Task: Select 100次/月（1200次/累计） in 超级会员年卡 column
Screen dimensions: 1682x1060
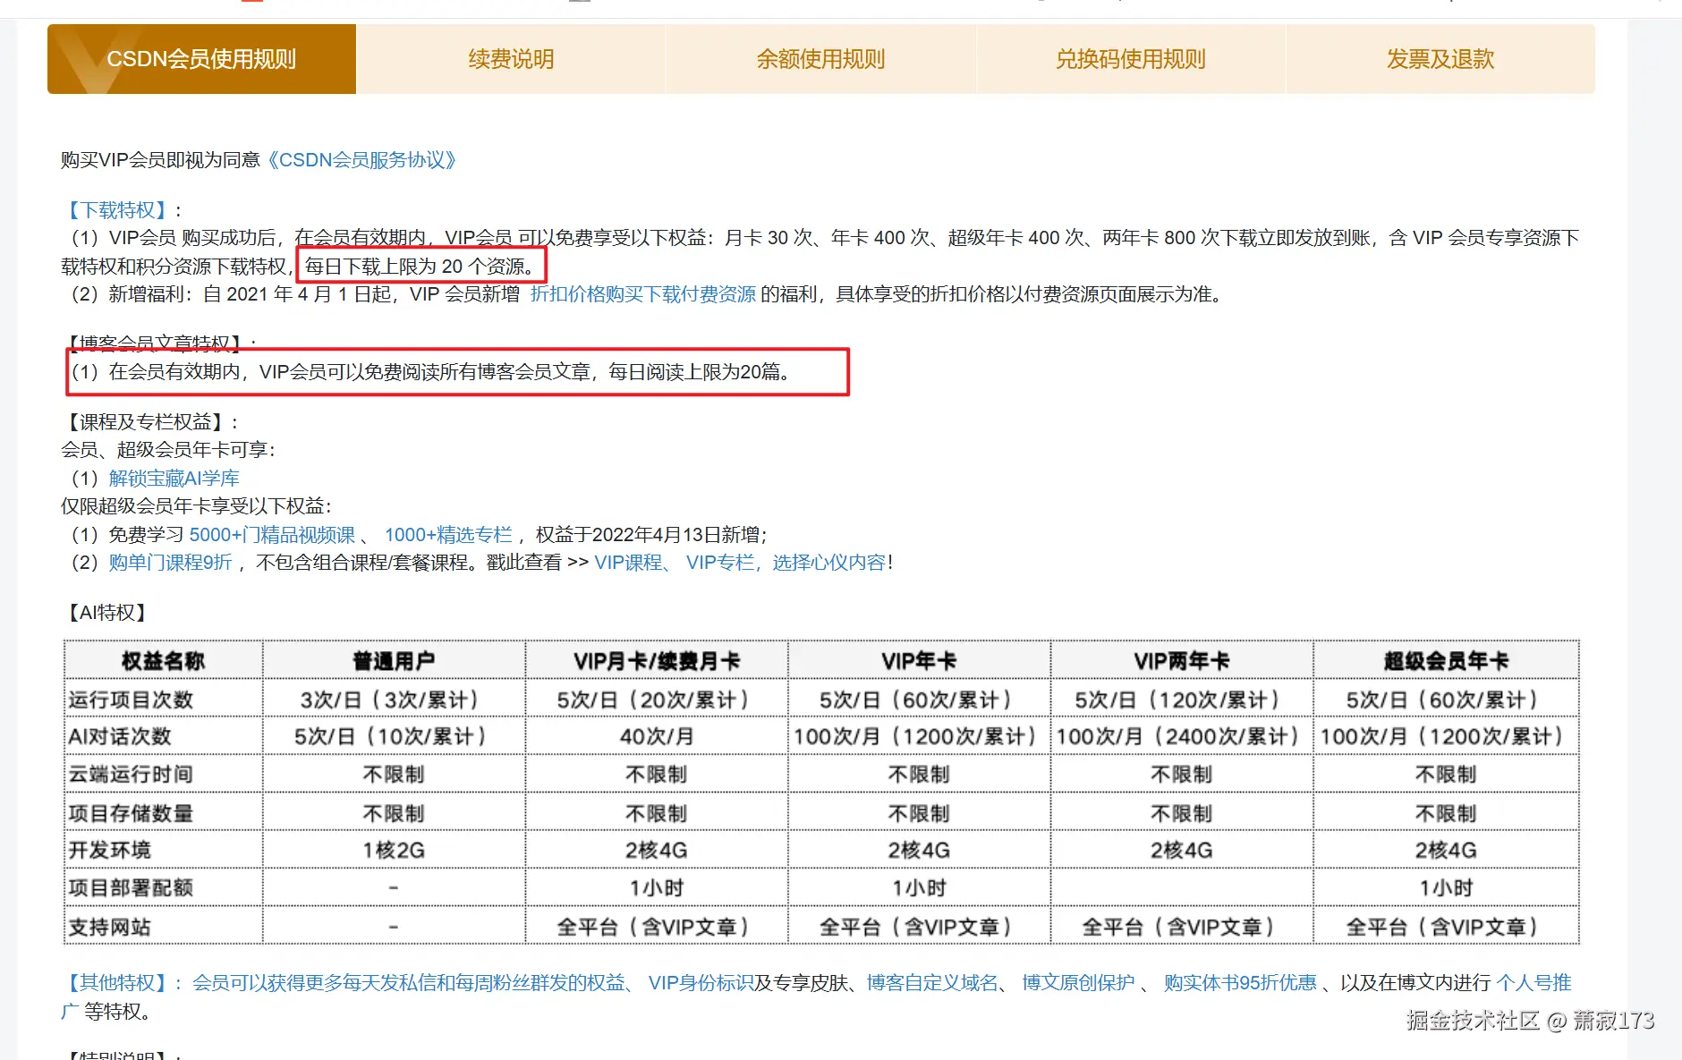Action: (1446, 737)
